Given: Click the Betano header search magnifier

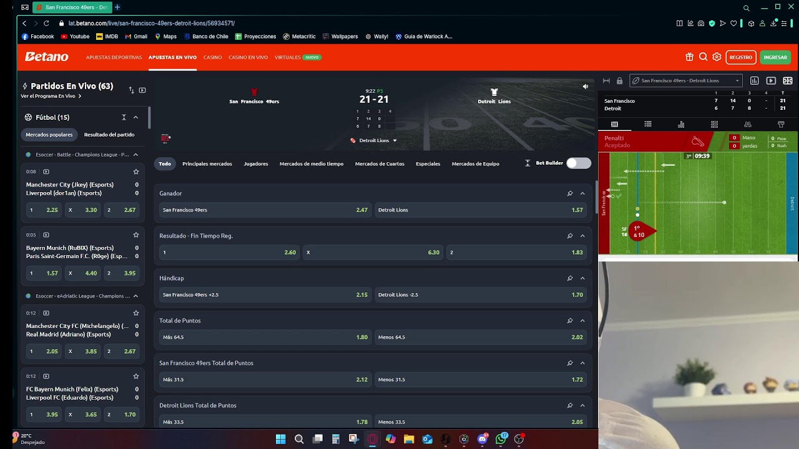Looking at the screenshot, I should tap(703, 57).
